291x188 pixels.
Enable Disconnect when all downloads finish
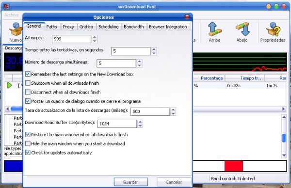click(x=28, y=92)
